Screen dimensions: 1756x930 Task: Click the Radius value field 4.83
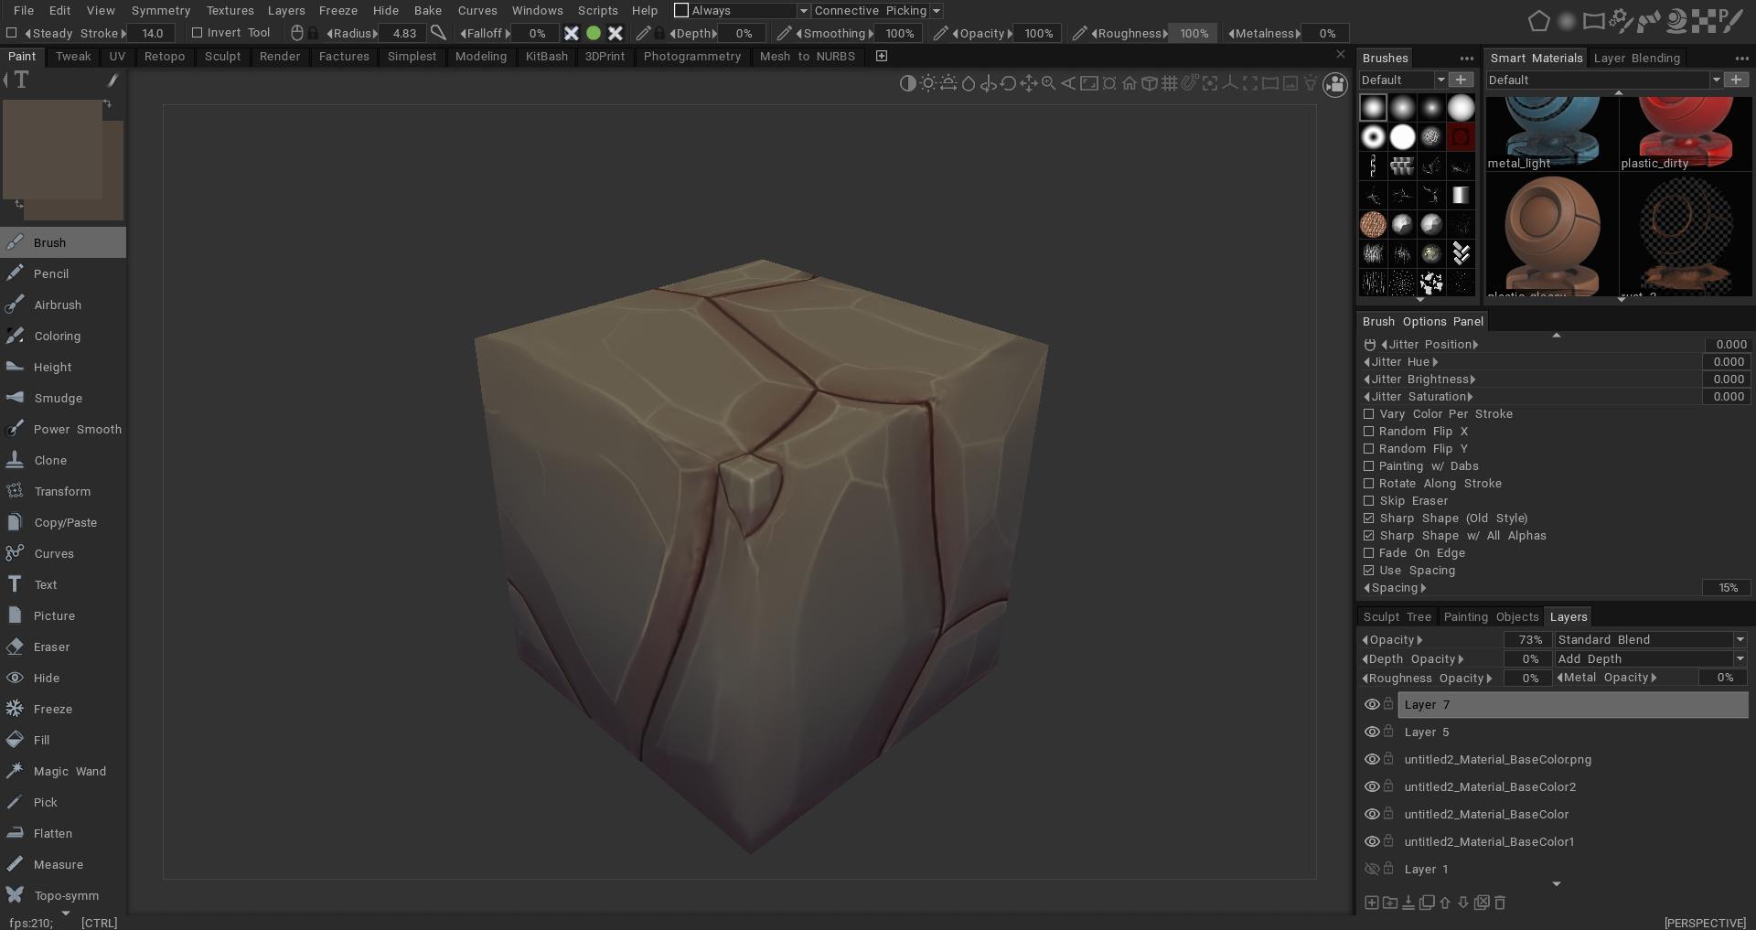tap(404, 34)
